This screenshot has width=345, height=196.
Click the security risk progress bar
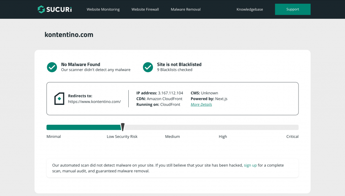(x=172, y=127)
